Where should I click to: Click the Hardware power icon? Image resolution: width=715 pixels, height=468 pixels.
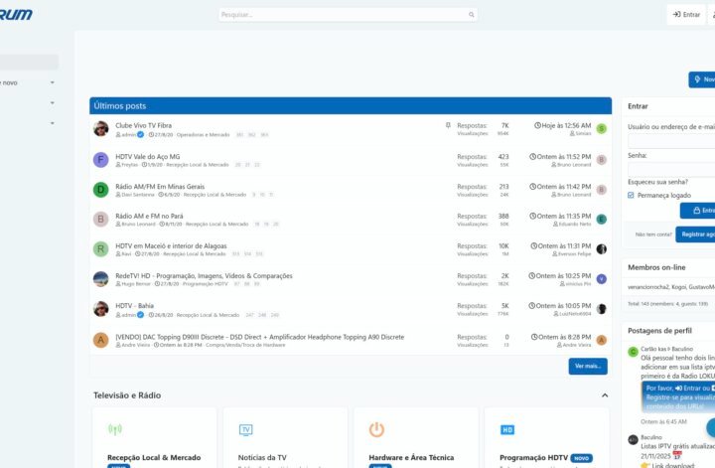tap(376, 429)
